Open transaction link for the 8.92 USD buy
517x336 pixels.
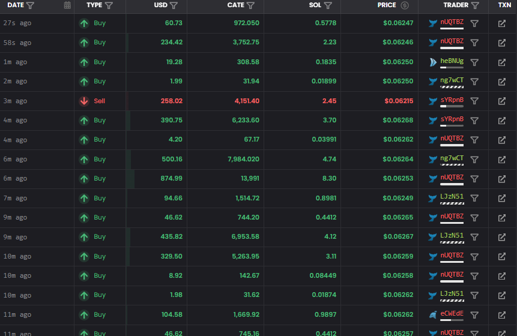coord(502,276)
